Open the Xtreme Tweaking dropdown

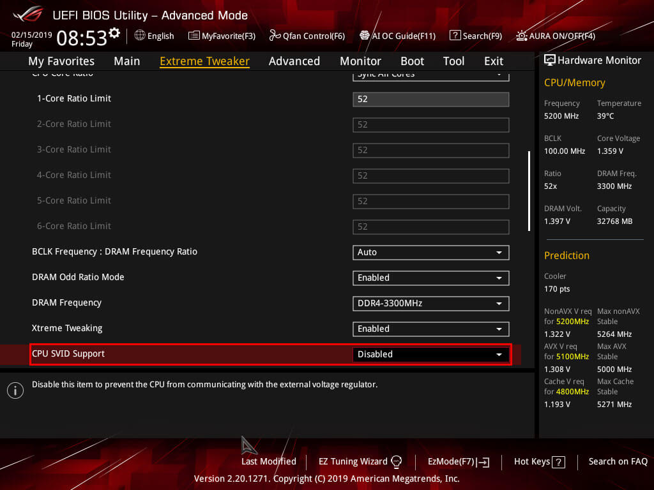pos(431,329)
